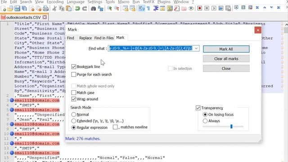The image size is (288, 162).
Task: Check the matches newline checkbox
Action: click(115, 127)
